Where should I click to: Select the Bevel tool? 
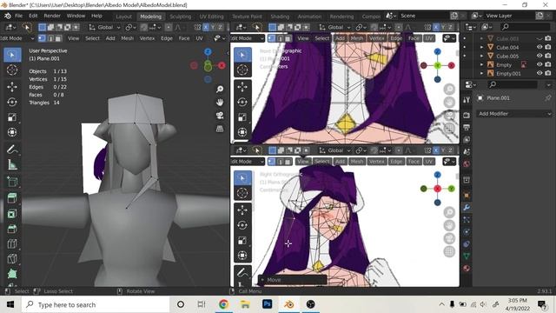[x=12, y=229]
